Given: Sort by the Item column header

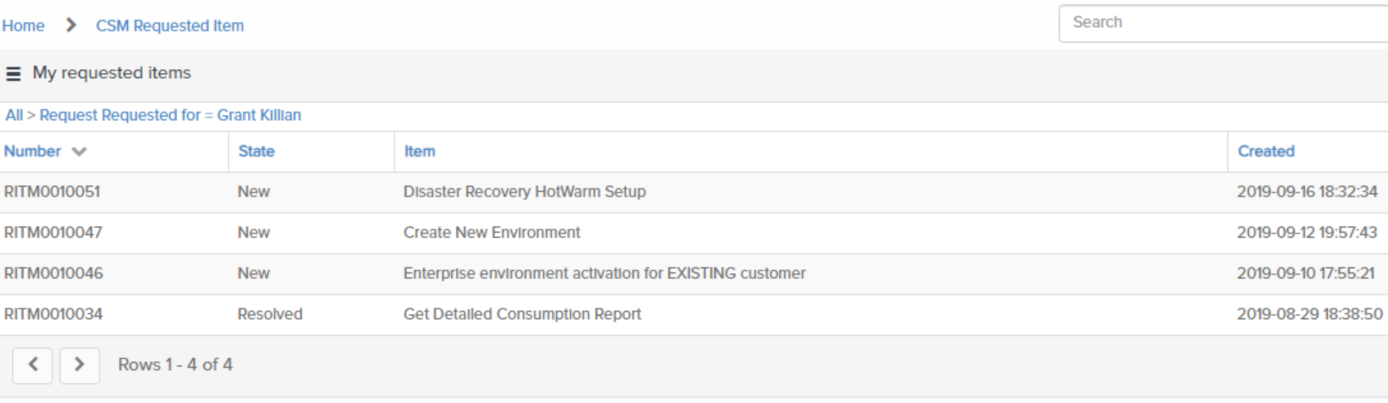Looking at the screenshot, I should 419,152.
